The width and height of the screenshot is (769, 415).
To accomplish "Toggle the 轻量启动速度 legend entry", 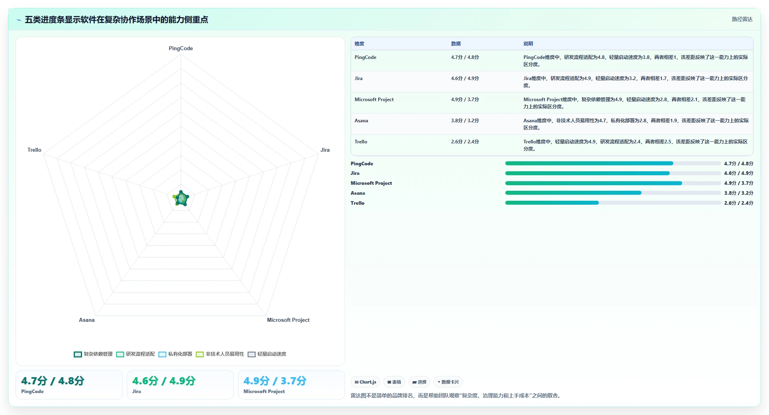I will 267,354.
